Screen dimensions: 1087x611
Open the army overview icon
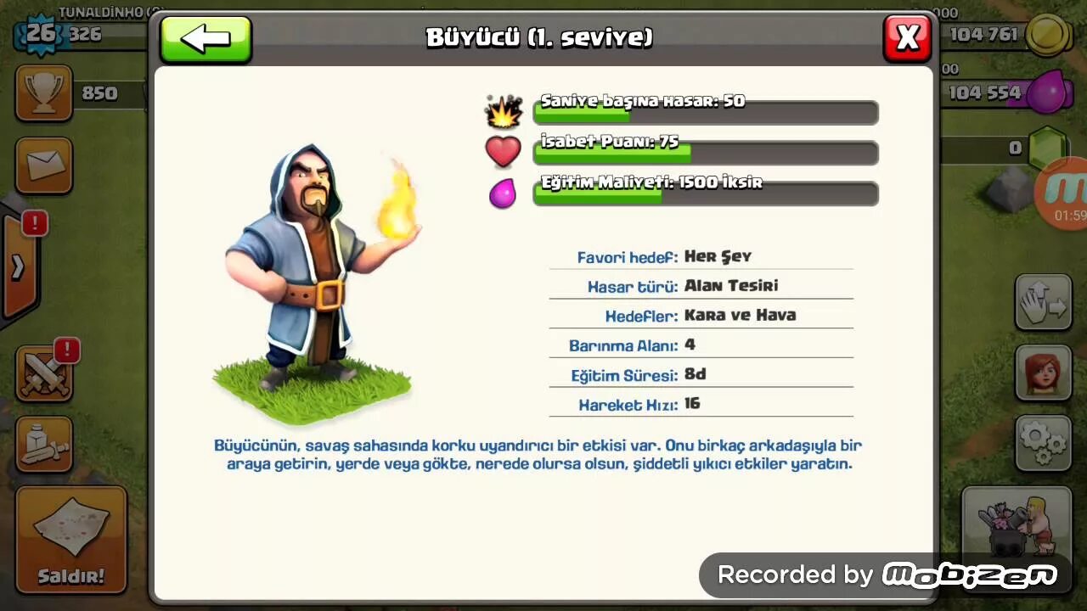tap(43, 442)
